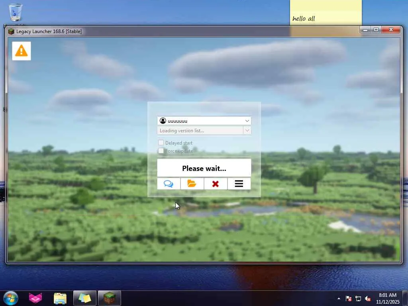Image resolution: width=408 pixels, height=306 pixels.
Task: Open the Windows Start orb
Action: (11, 298)
